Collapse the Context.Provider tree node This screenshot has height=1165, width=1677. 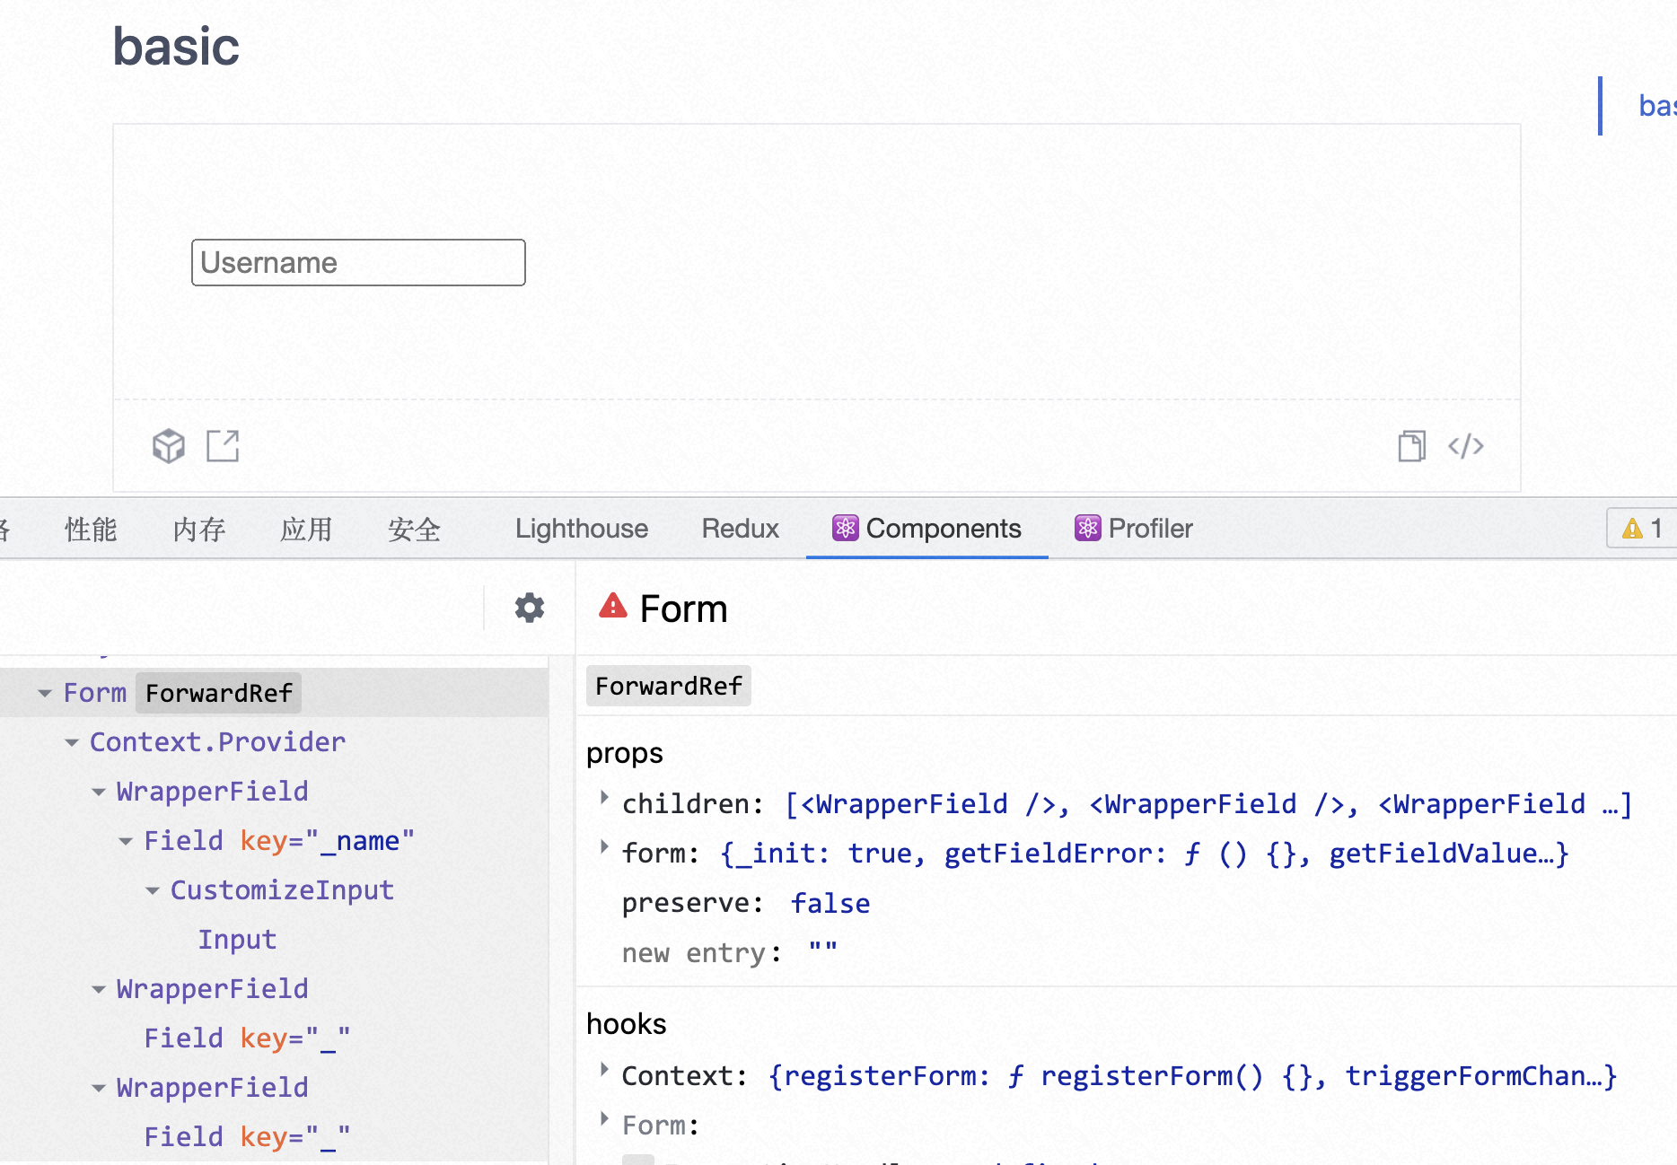[x=72, y=742]
